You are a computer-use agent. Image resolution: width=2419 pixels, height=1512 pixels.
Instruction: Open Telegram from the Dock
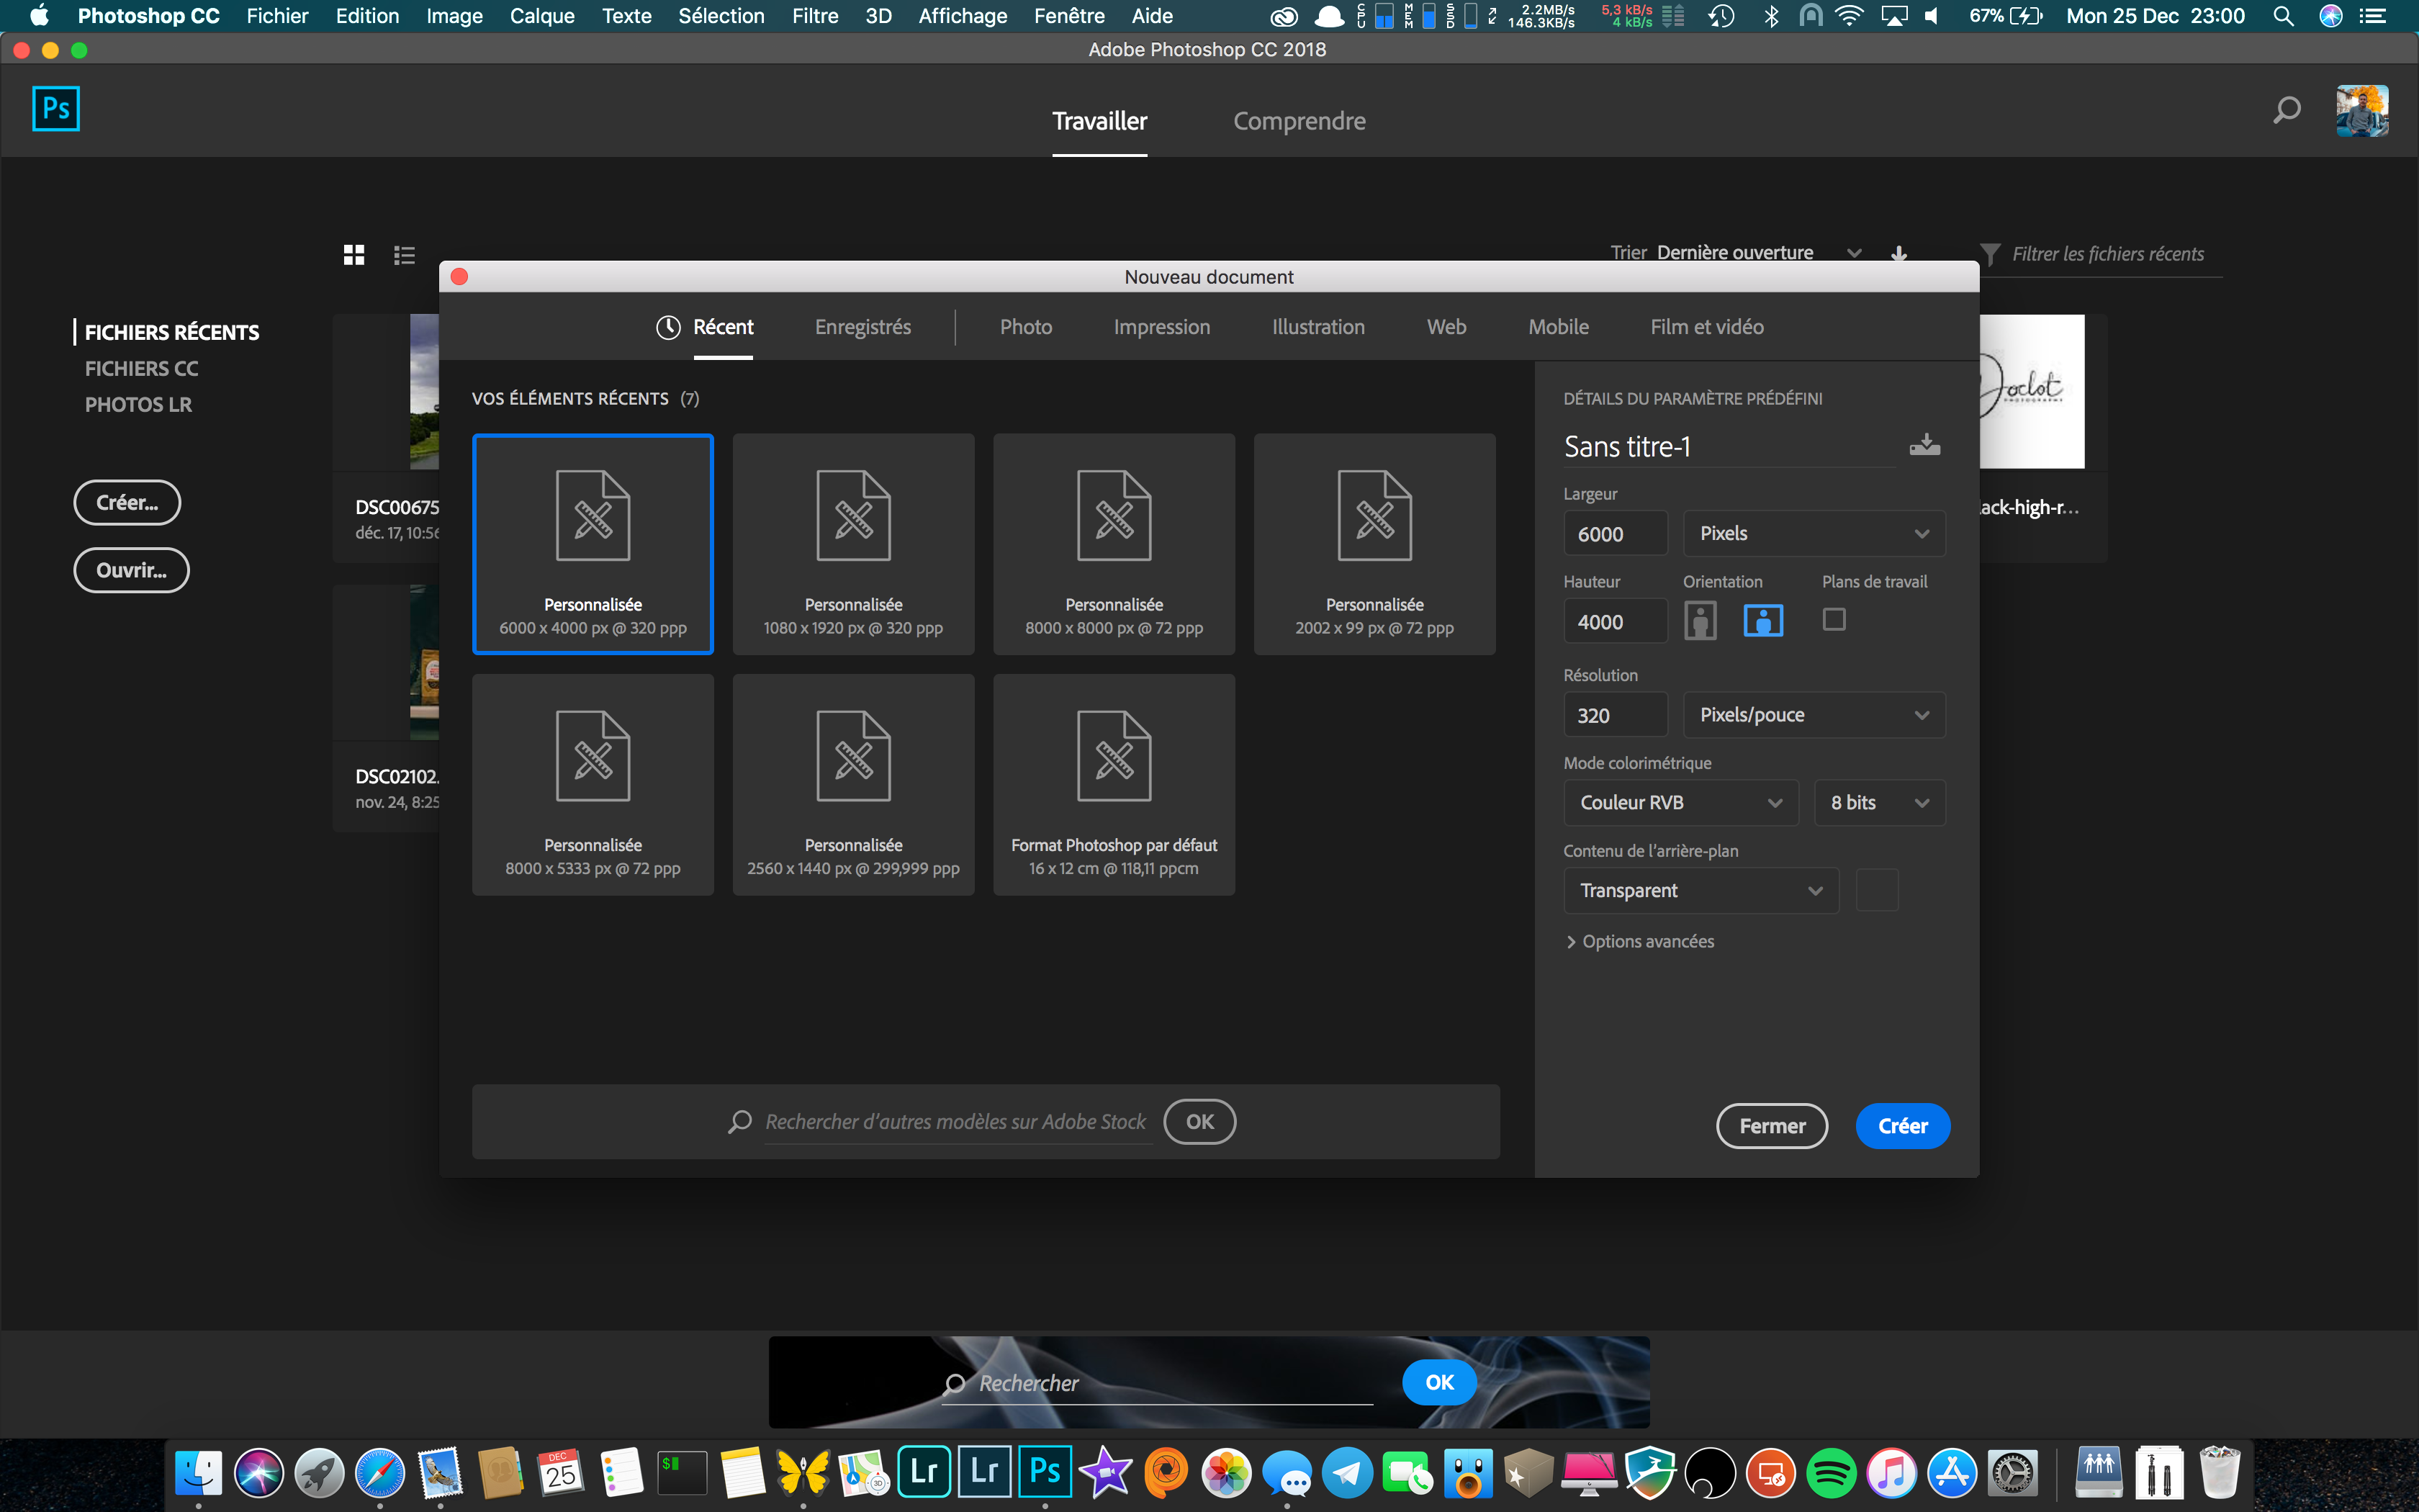1348,1473
